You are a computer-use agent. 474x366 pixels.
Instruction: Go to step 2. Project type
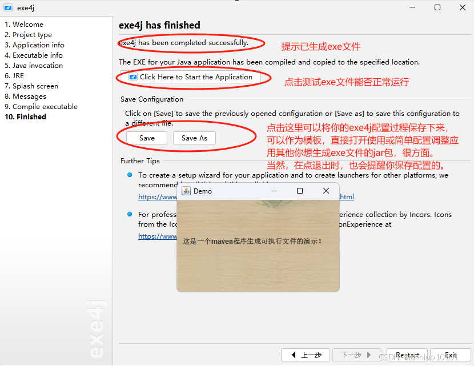click(28, 35)
